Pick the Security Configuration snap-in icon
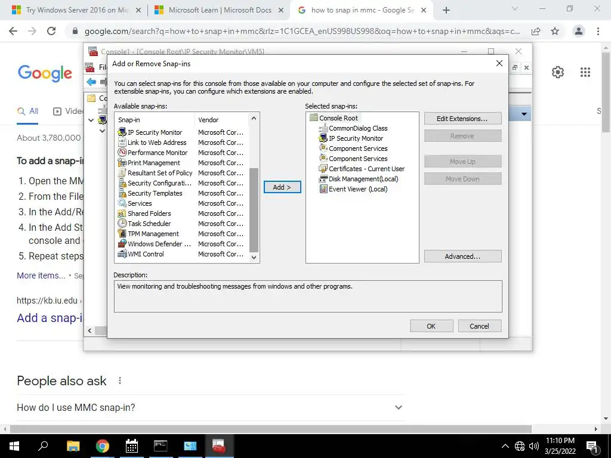The height and width of the screenshot is (458, 611). coord(122,183)
